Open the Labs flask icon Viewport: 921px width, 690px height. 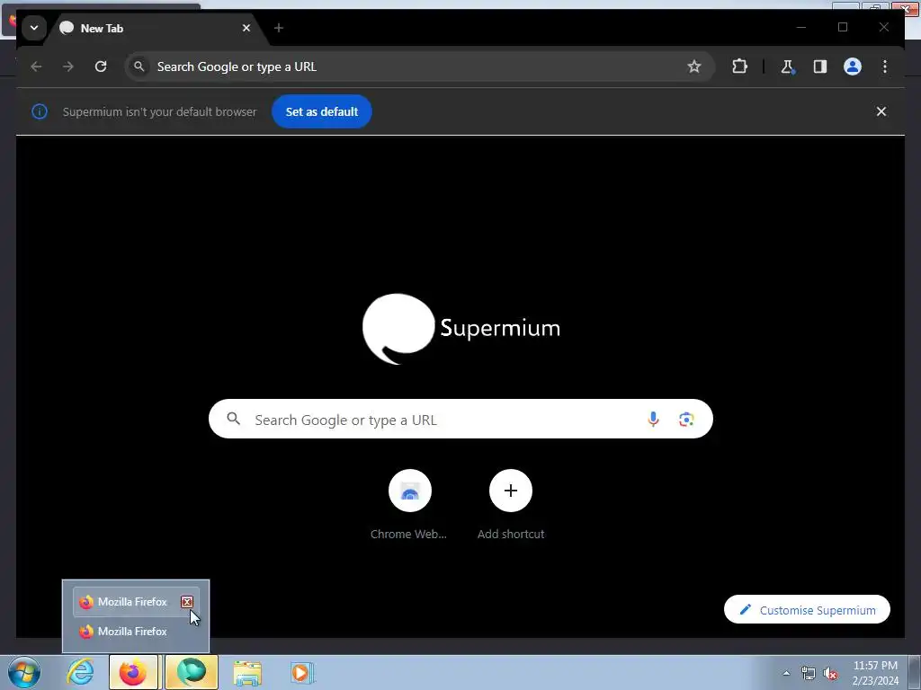click(x=788, y=66)
